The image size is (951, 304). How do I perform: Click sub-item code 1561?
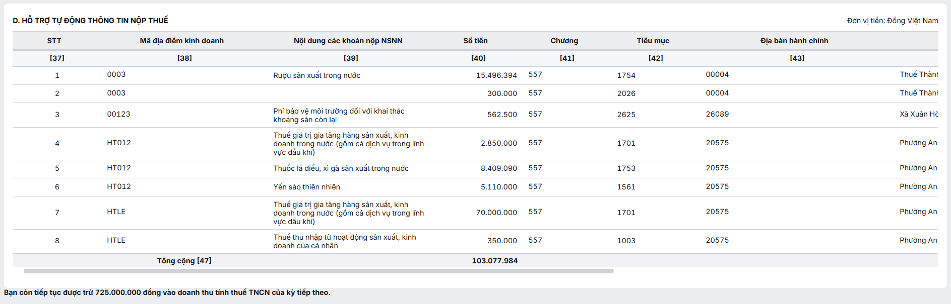[626, 187]
